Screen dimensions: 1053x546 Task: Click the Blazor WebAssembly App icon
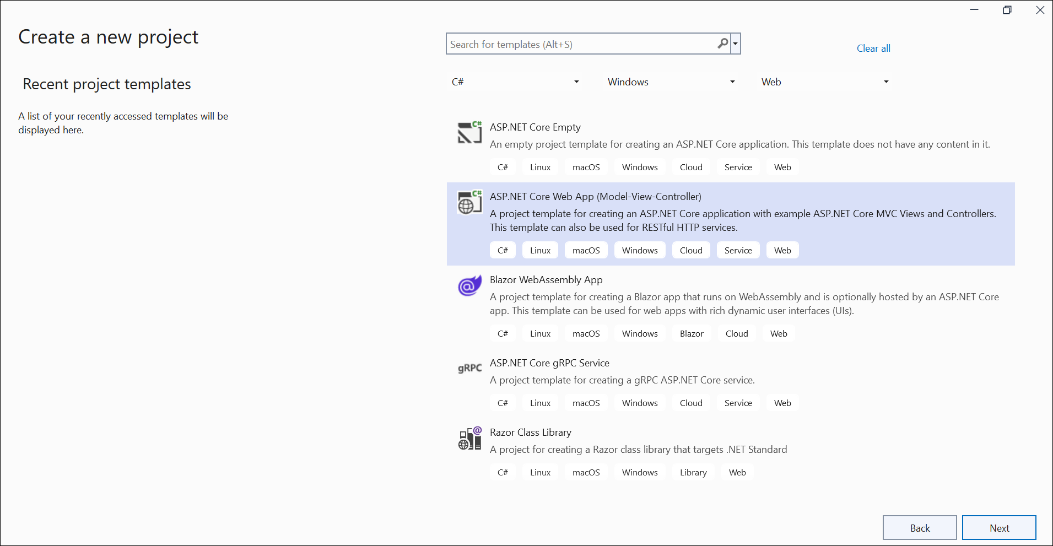tap(469, 286)
